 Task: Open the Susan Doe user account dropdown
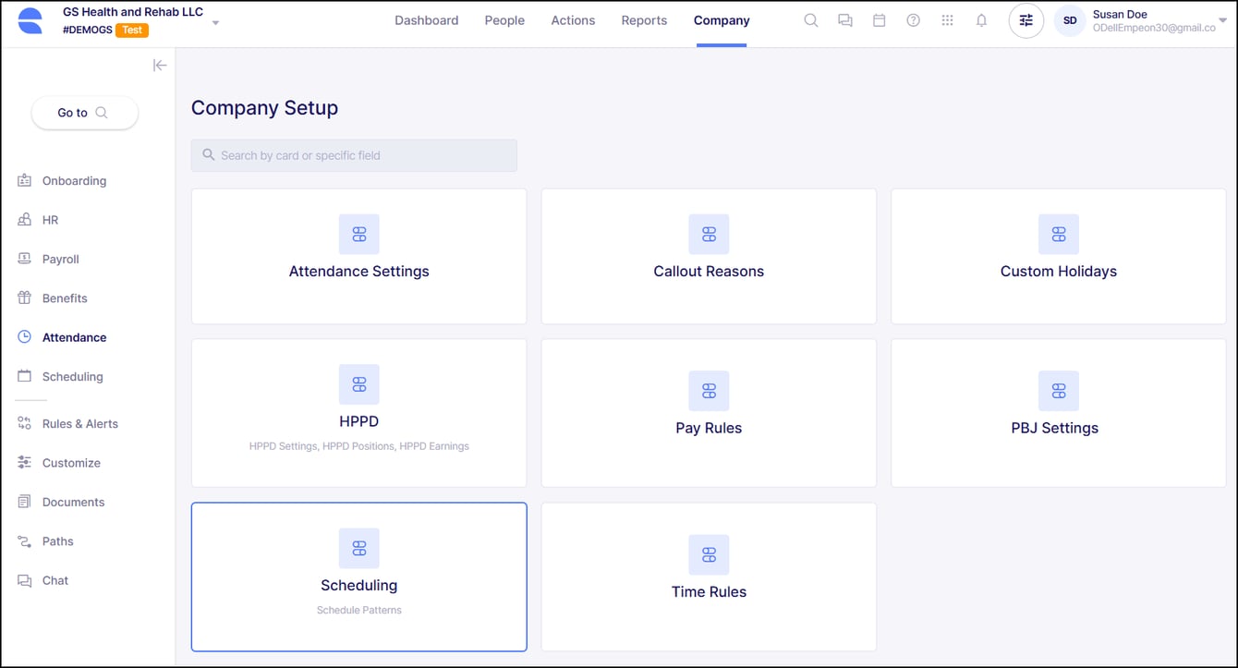point(1223,20)
